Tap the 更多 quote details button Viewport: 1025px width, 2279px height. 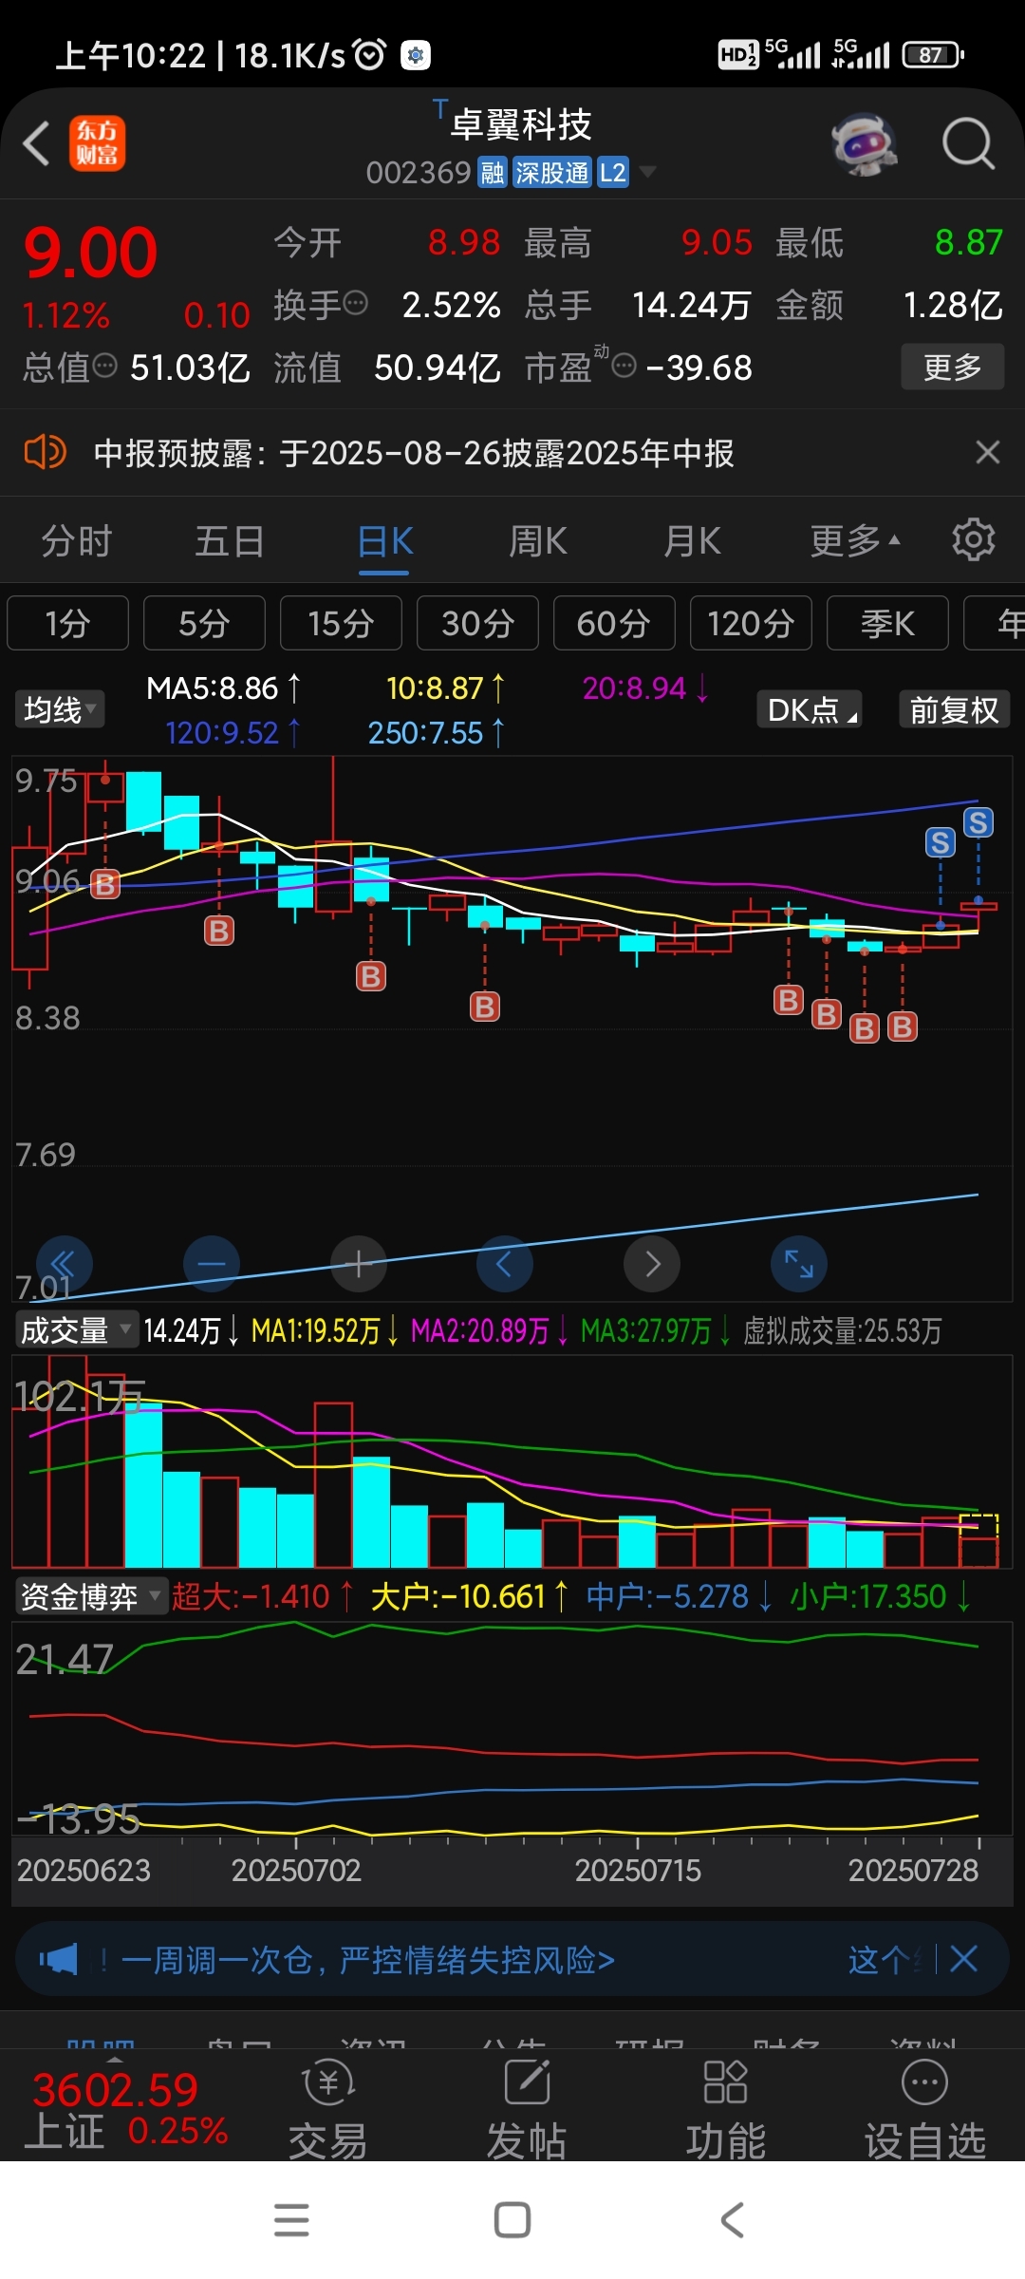(952, 367)
